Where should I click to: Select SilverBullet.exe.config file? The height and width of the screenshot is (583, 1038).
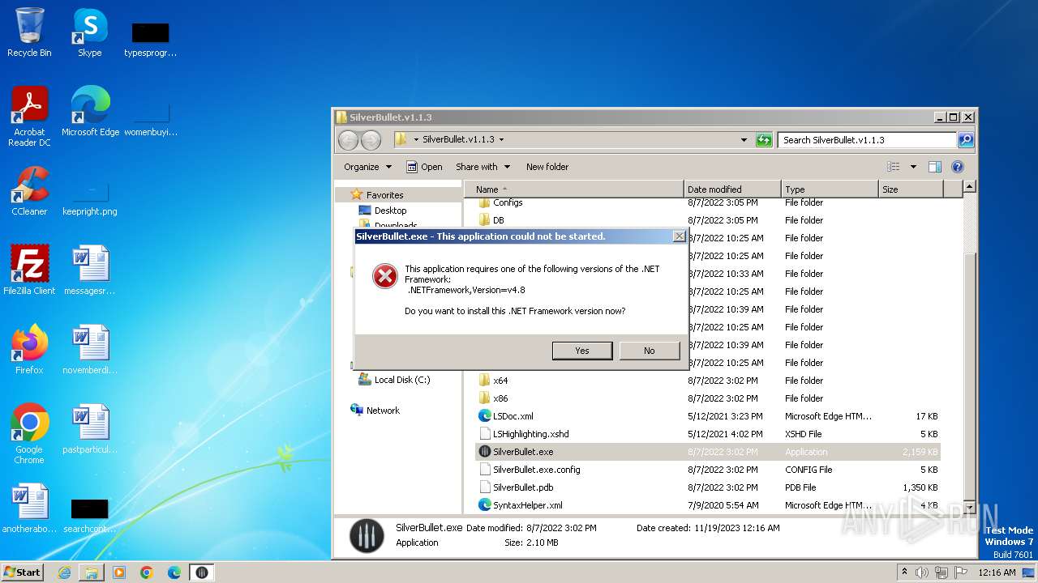tap(536, 470)
